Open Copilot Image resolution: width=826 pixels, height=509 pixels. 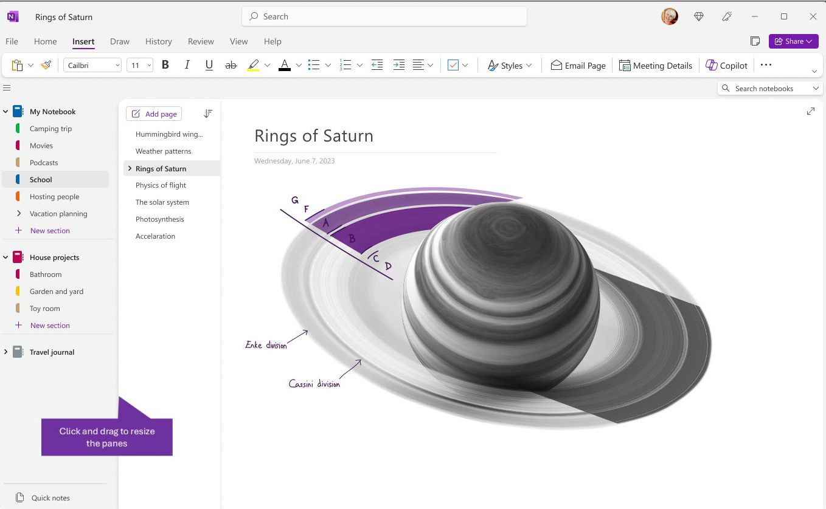point(726,65)
